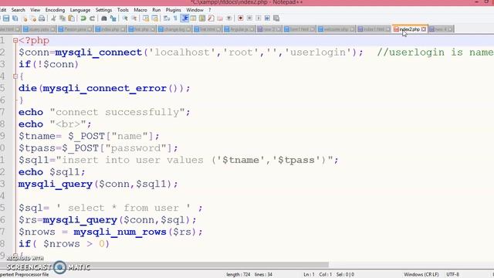This screenshot has width=494, height=278.
Task: Click the 'length : 724' status entry
Action: tap(239, 275)
